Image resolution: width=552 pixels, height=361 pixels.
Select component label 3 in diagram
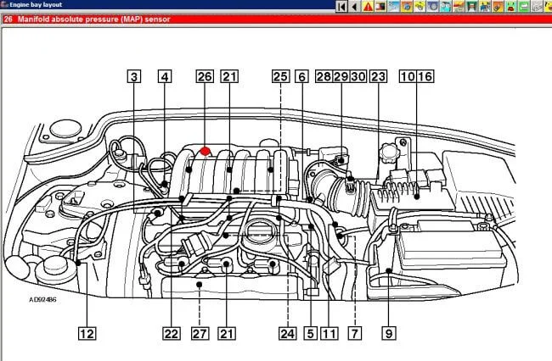coord(134,76)
